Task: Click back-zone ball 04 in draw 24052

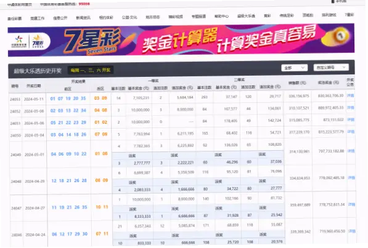Action: click(x=97, y=110)
